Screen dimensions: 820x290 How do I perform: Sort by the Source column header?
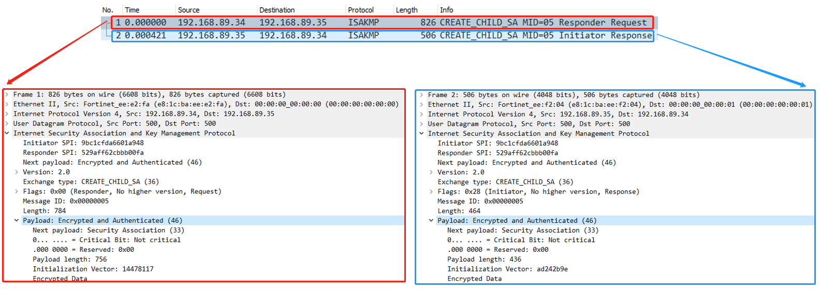pyautogui.click(x=188, y=10)
